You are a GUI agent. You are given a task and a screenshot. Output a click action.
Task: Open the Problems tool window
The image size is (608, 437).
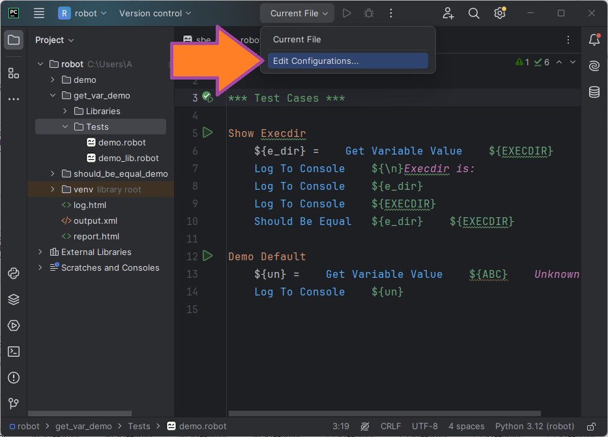tap(14, 378)
